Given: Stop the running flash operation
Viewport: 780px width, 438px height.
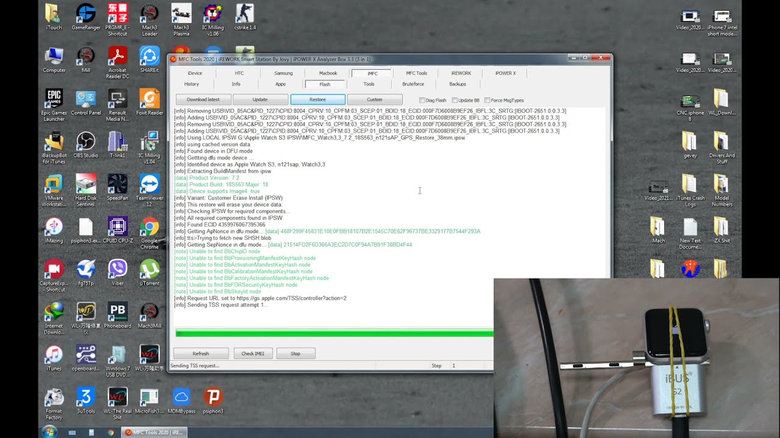Looking at the screenshot, I should coord(296,353).
